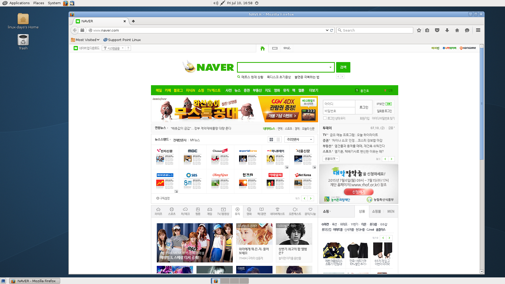Open the 회원가입 link

click(x=365, y=119)
